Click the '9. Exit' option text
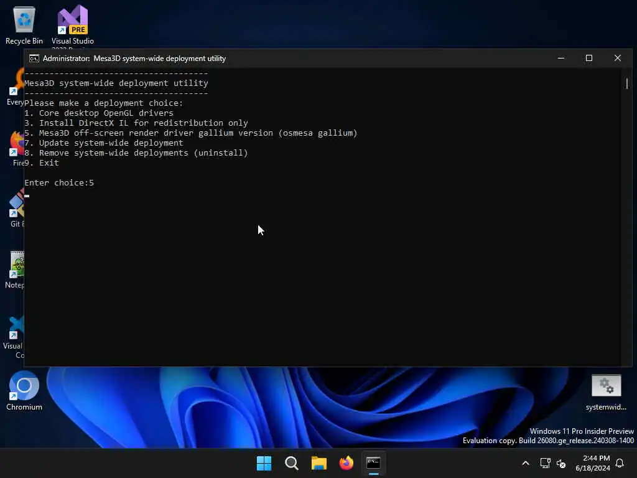The width and height of the screenshot is (637, 478). point(42,162)
